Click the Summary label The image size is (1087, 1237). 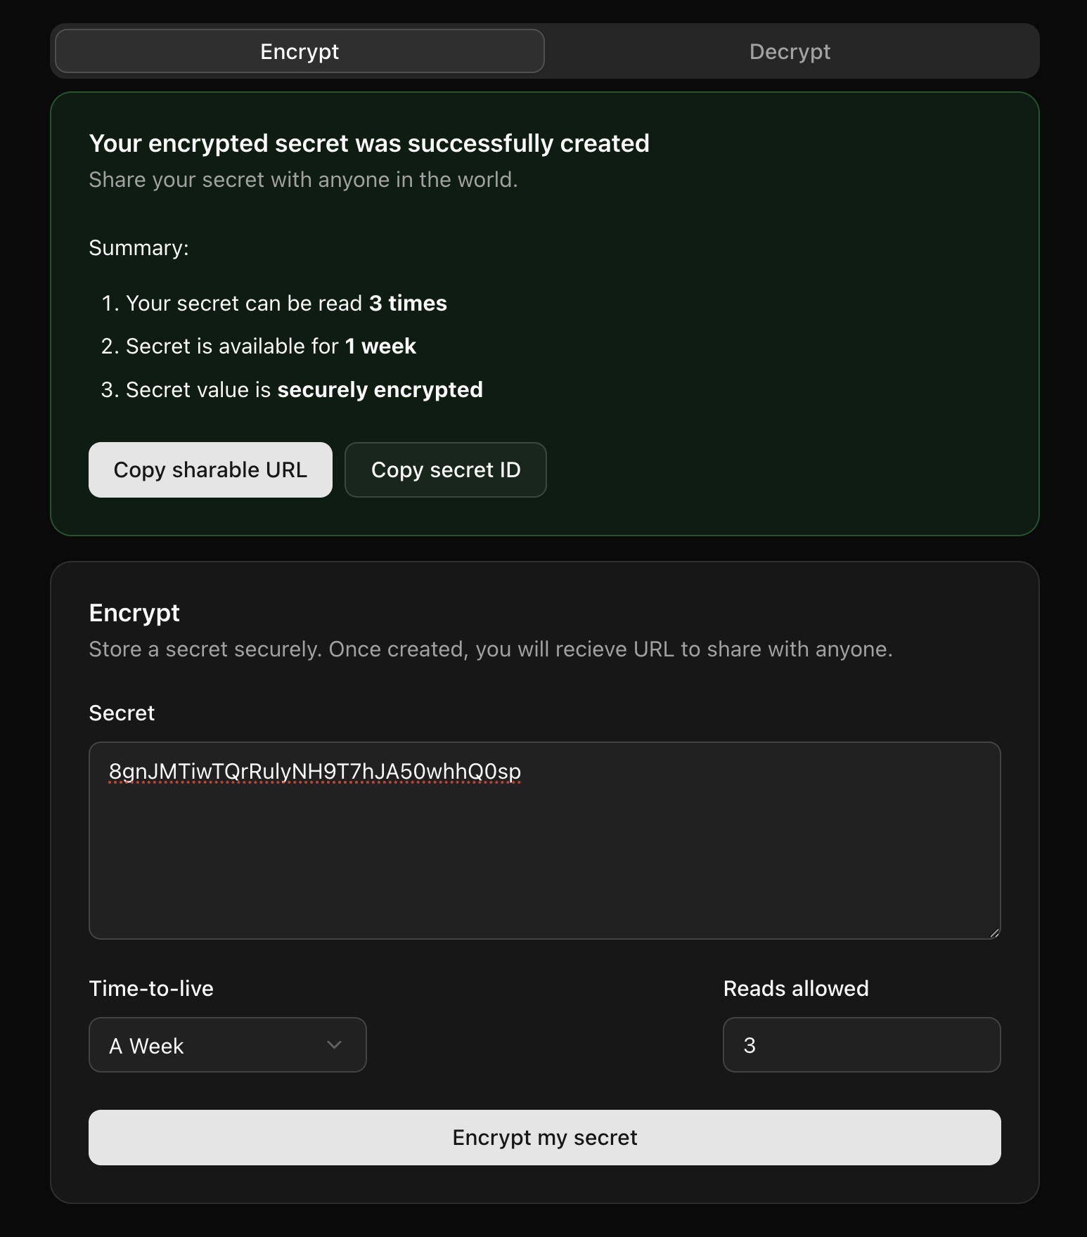pos(138,247)
